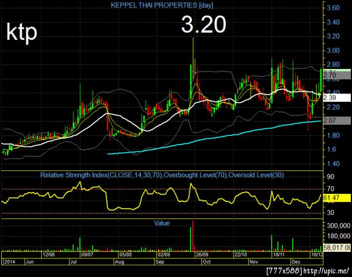Viewport: 352px width, 277px height.
Task: Click the tallest red volume bar in September
Action: (193, 236)
